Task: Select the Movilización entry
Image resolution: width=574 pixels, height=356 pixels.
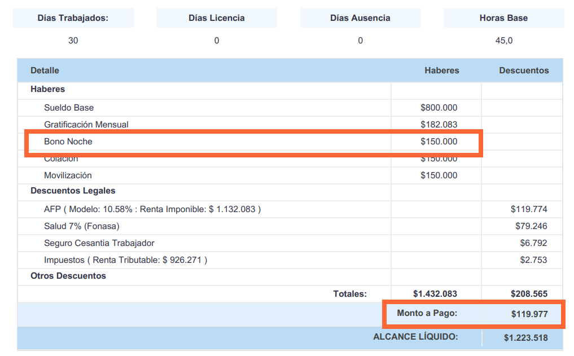Action: click(x=68, y=175)
